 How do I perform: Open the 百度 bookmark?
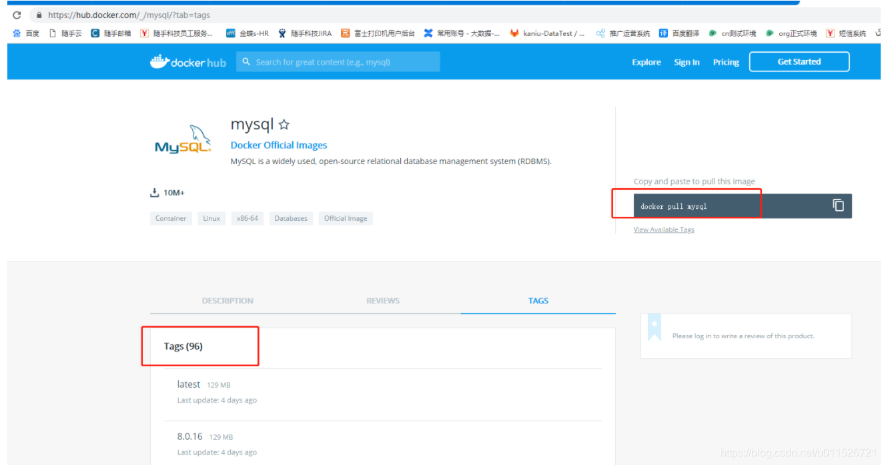[x=26, y=33]
